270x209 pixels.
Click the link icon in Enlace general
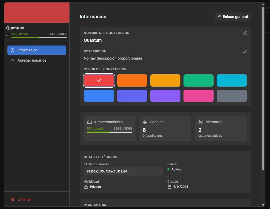click(219, 17)
